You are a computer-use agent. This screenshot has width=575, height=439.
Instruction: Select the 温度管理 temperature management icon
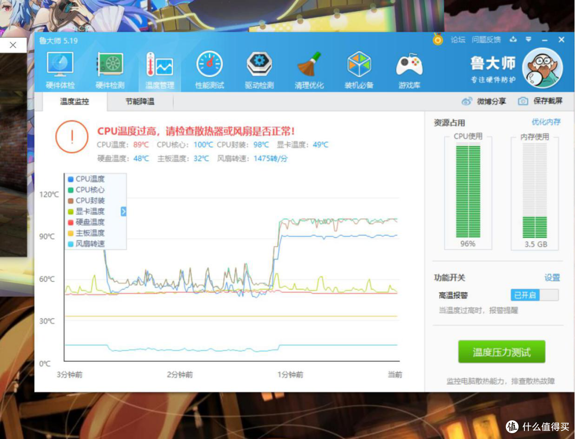[x=160, y=70]
